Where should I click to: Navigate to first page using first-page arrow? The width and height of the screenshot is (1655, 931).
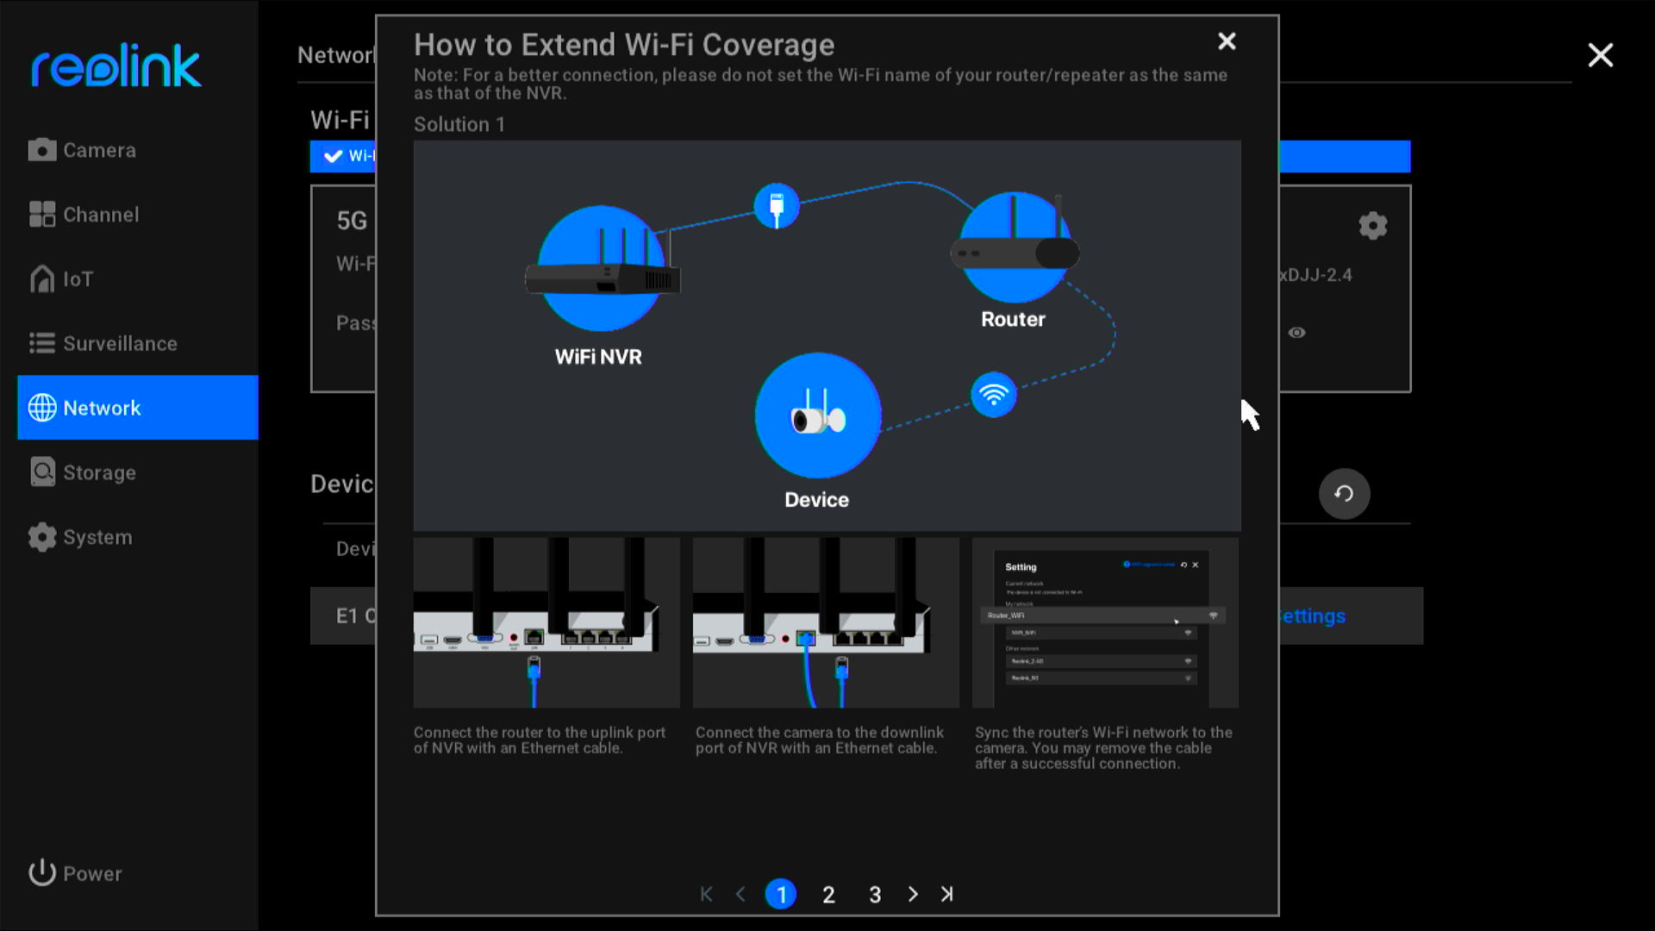pyautogui.click(x=705, y=893)
